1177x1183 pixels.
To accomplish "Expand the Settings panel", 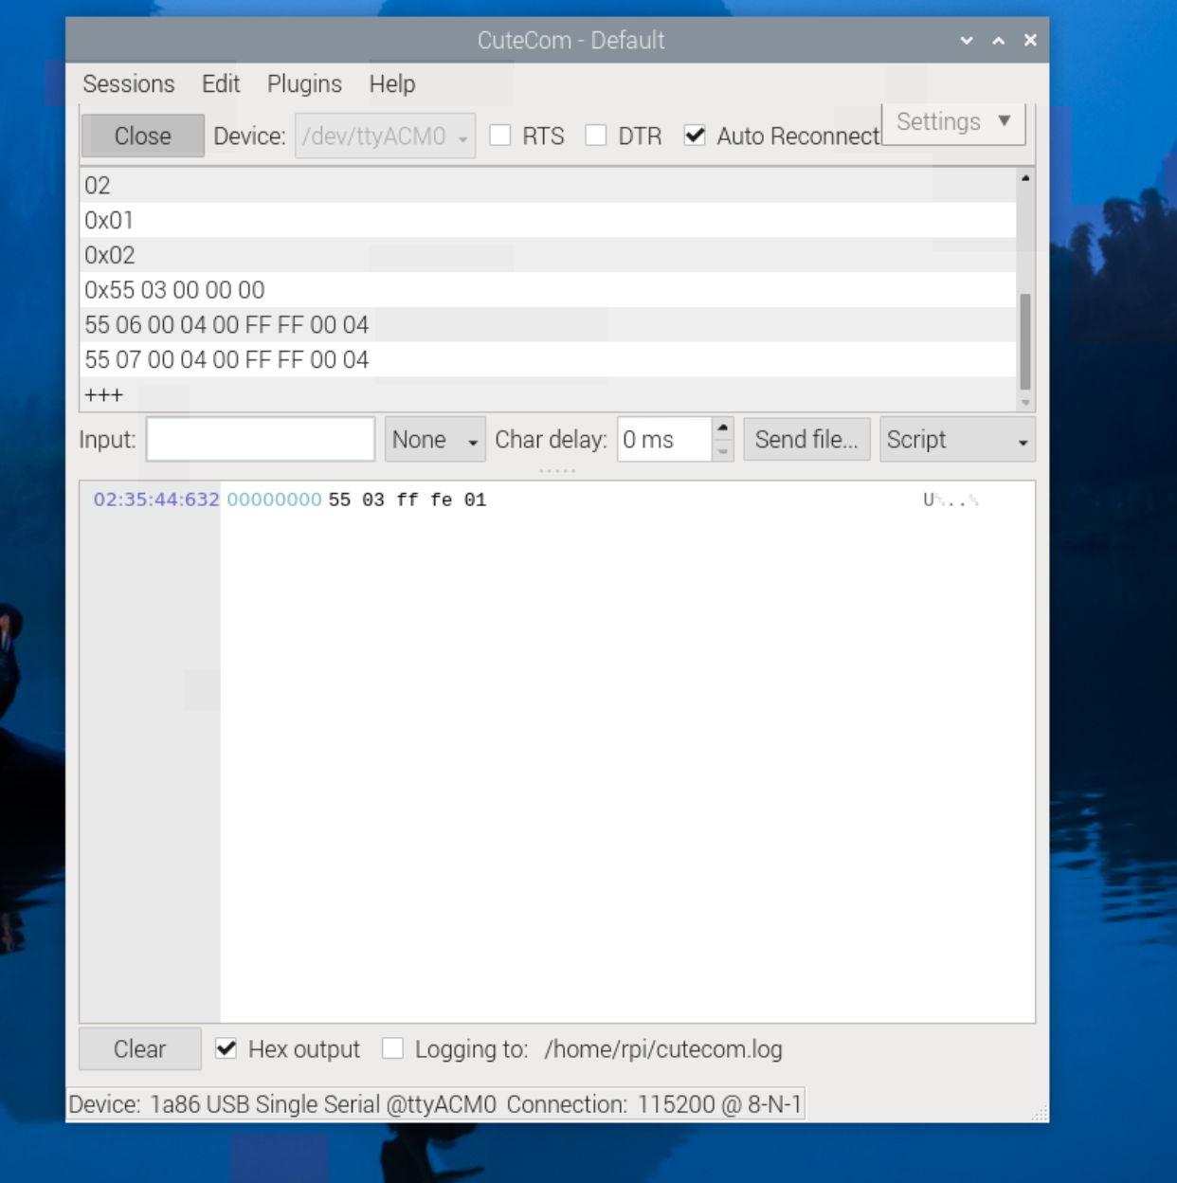I will tap(953, 122).
